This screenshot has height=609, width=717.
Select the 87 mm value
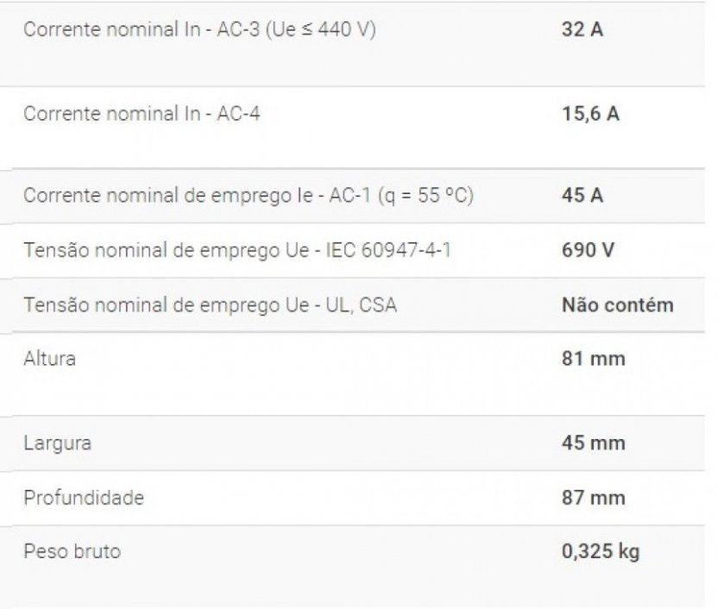tap(593, 498)
